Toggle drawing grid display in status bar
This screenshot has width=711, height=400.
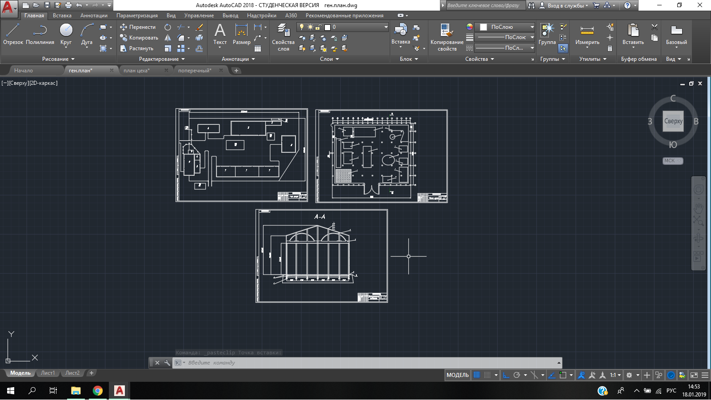(x=477, y=375)
